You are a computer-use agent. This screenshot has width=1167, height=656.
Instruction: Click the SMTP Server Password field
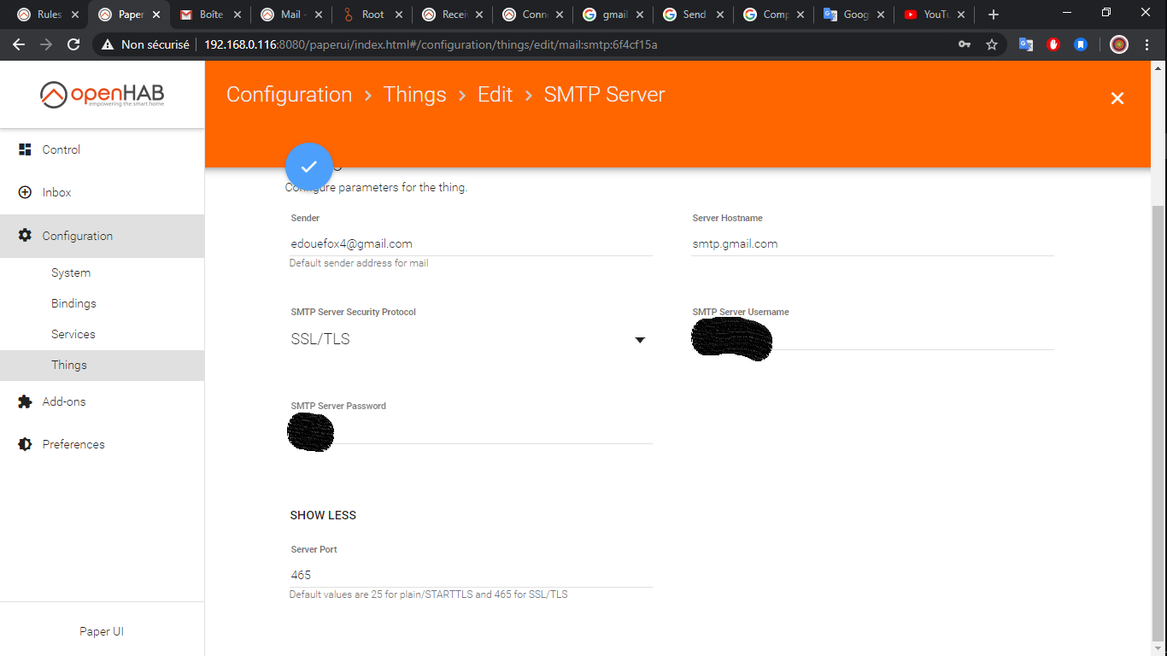click(x=471, y=432)
